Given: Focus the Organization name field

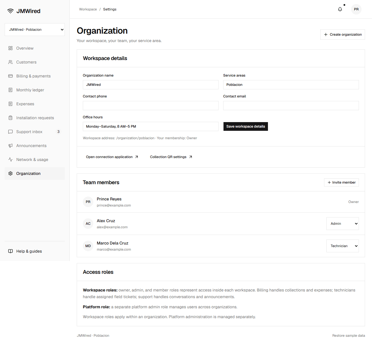Looking at the screenshot, I should 151,85.
